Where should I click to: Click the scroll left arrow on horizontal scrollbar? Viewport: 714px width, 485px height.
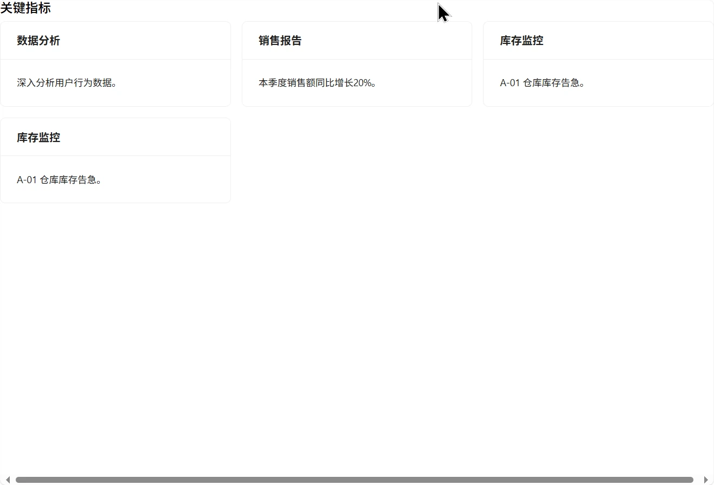pos(8,480)
